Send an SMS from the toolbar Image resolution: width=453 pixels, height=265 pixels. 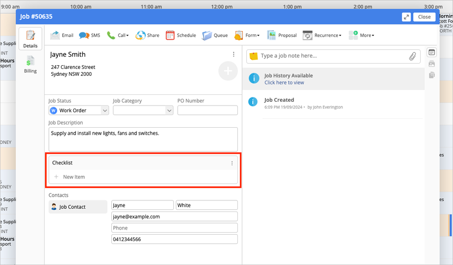point(90,36)
